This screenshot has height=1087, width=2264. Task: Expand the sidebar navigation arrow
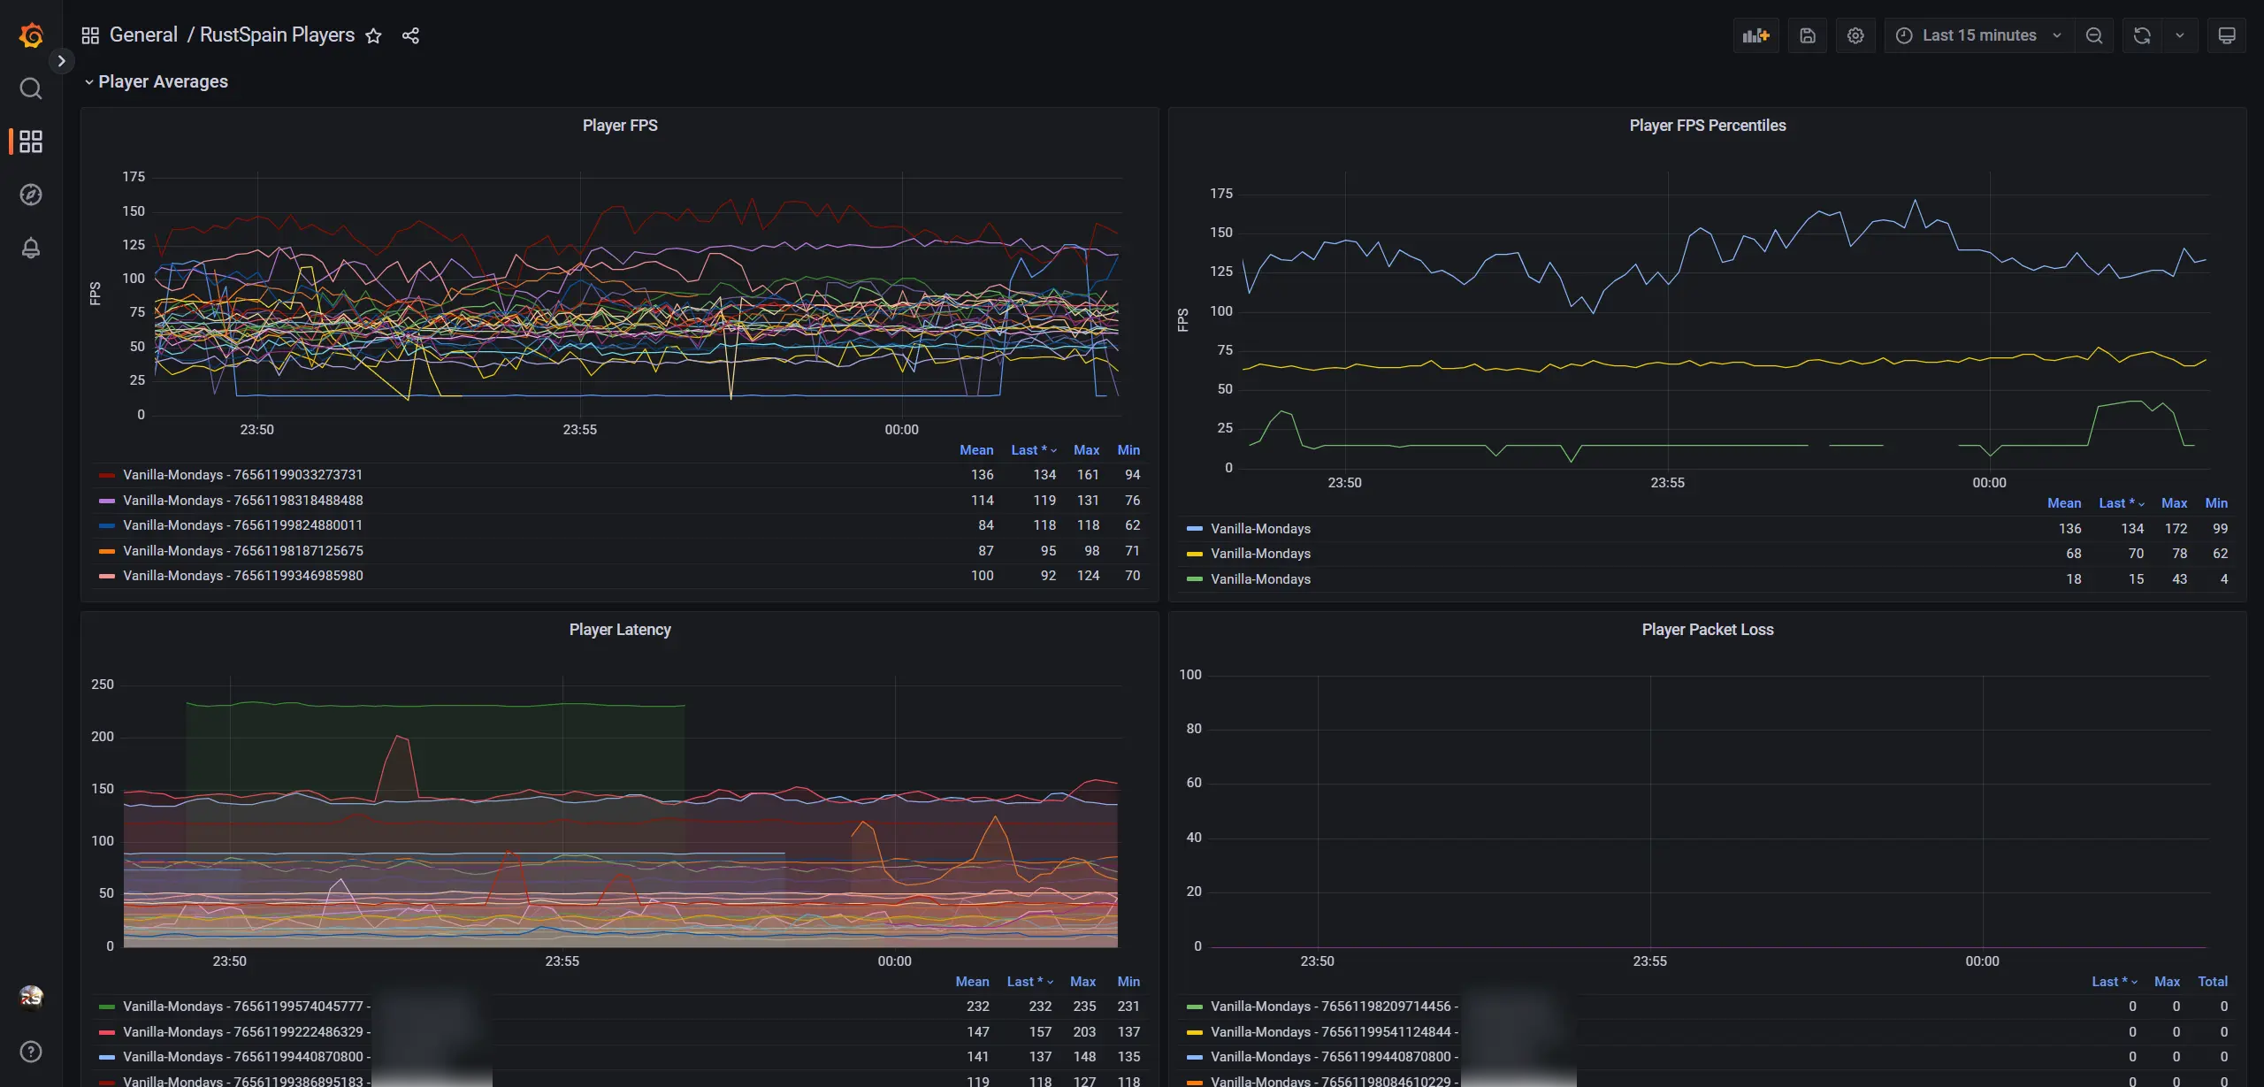[x=61, y=61]
